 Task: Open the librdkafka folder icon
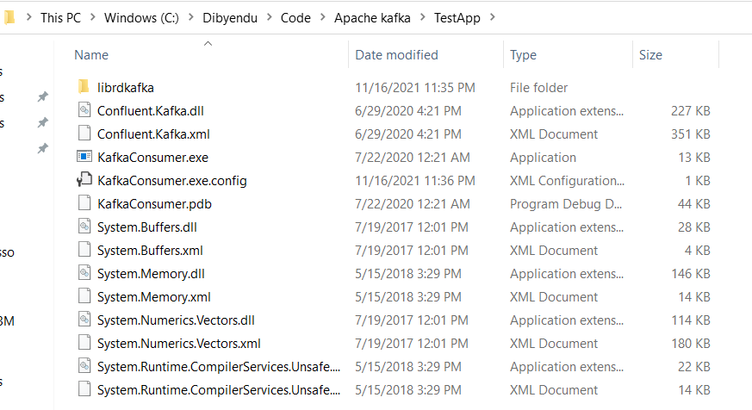(84, 87)
